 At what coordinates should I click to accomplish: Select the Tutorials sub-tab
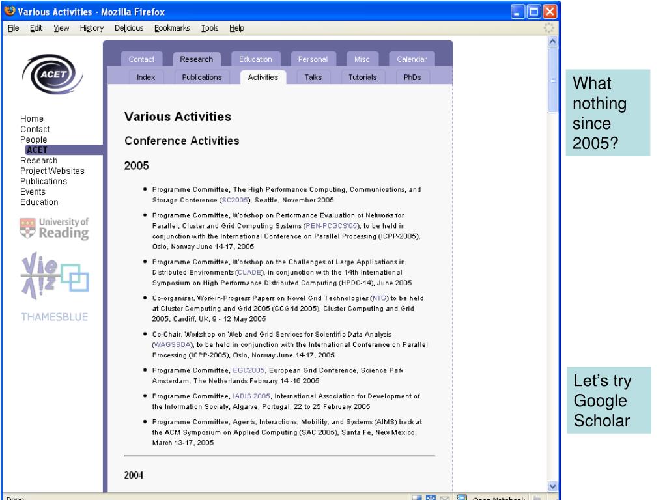(x=362, y=77)
